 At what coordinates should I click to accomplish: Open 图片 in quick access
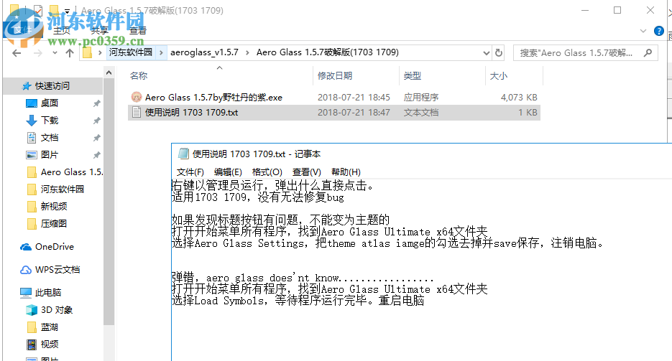click(x=50, y=155)
